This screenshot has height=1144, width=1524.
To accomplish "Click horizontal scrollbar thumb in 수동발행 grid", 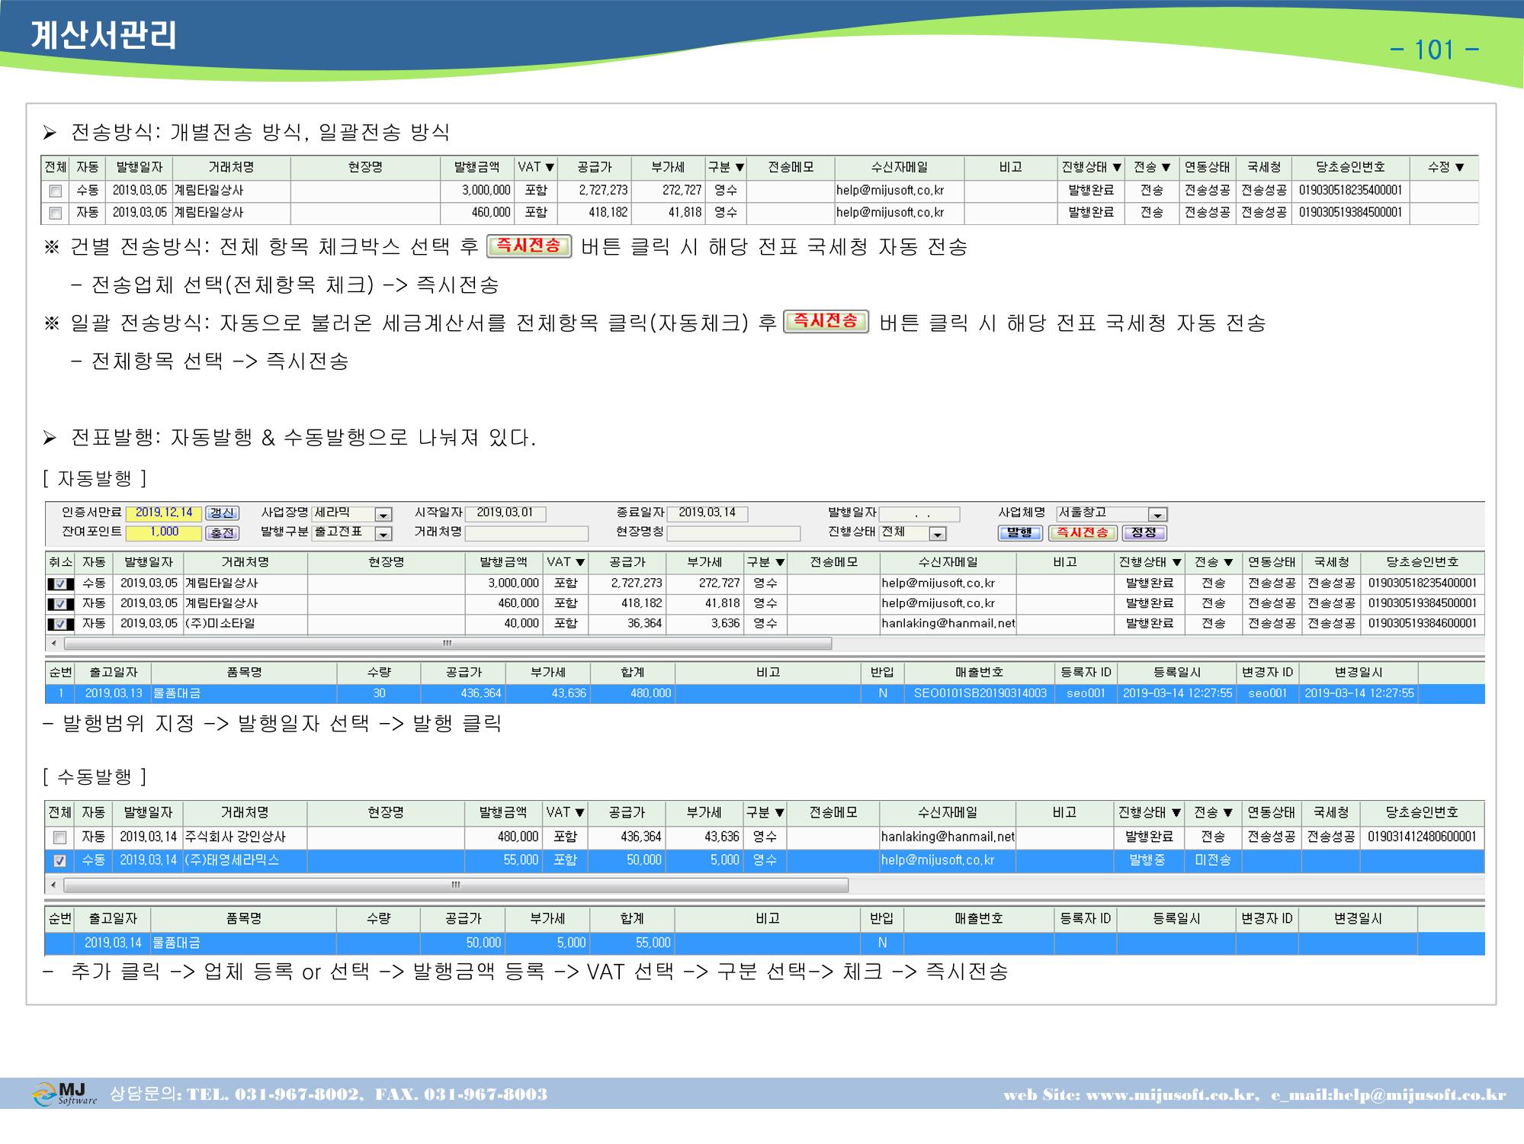I will 456,885.
